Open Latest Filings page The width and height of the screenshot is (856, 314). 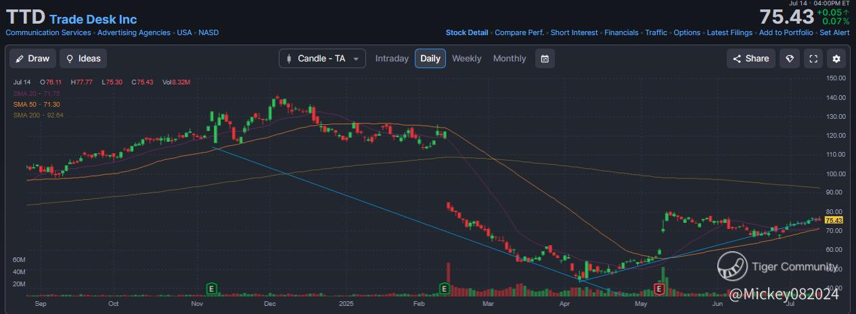tap(730, 32)
